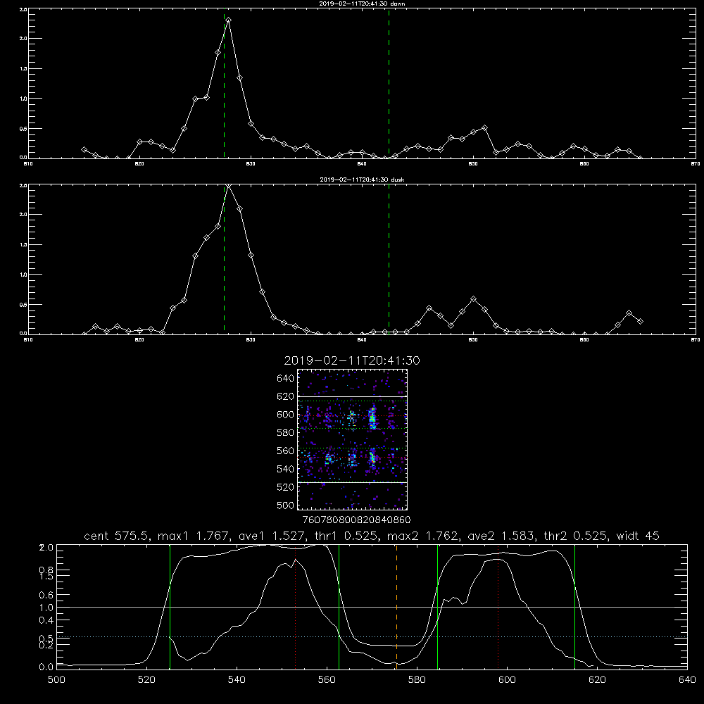Viewport: 704px width, 704px height.
Task: Click the bright spot near 820 in upper heatmap band
Action: point(372,417)
